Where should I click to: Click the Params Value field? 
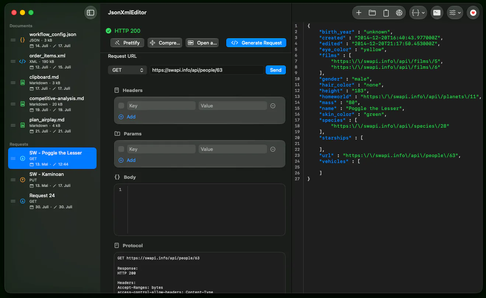(x=232, y=149)
